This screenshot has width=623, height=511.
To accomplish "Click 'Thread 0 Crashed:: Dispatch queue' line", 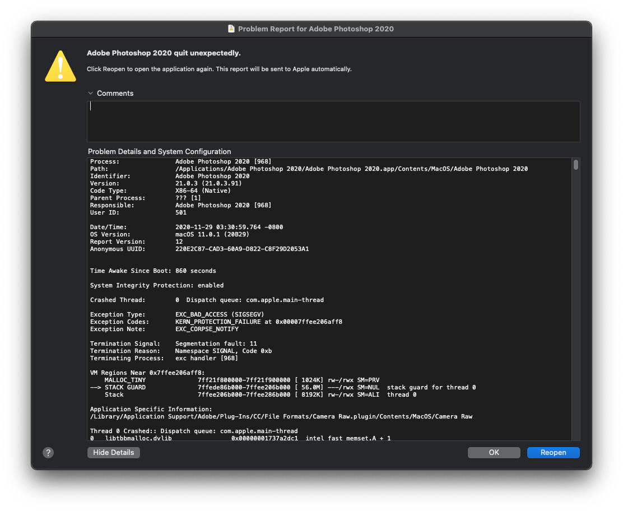I will pos(194,431).
